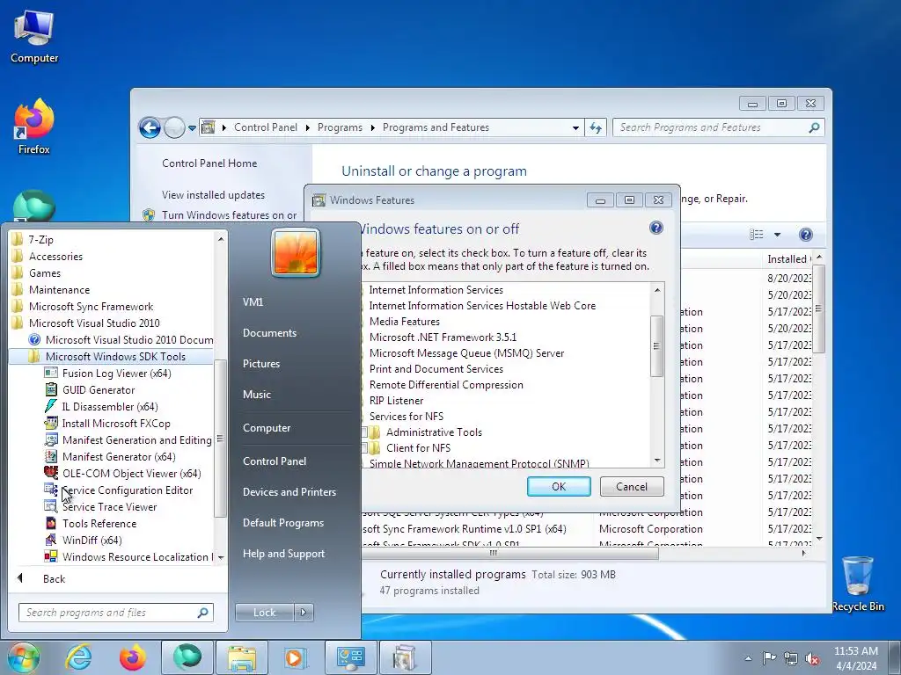Open Windows Start button
This screenshot has height=675, width=901.
click(x=23, y=657)
